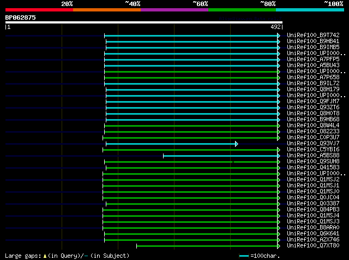Click hit label UniRef100_A2X746
The height and width of the screenshot is (260, 349).
tap(313, 240)
